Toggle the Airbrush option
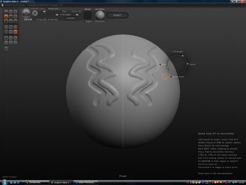Screen dimensions: 246x185 tap(34, 8)
